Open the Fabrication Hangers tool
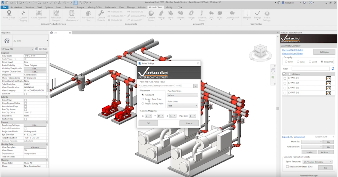Viewport: 338px width, 177px height. [56, 16]
